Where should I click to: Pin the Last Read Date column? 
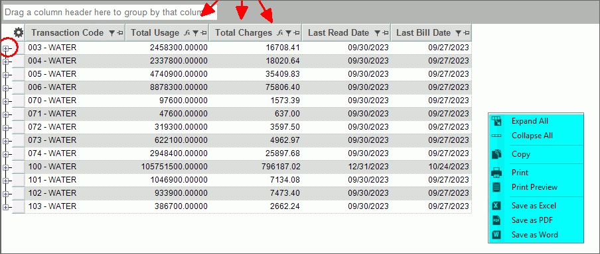coord(386,33)
